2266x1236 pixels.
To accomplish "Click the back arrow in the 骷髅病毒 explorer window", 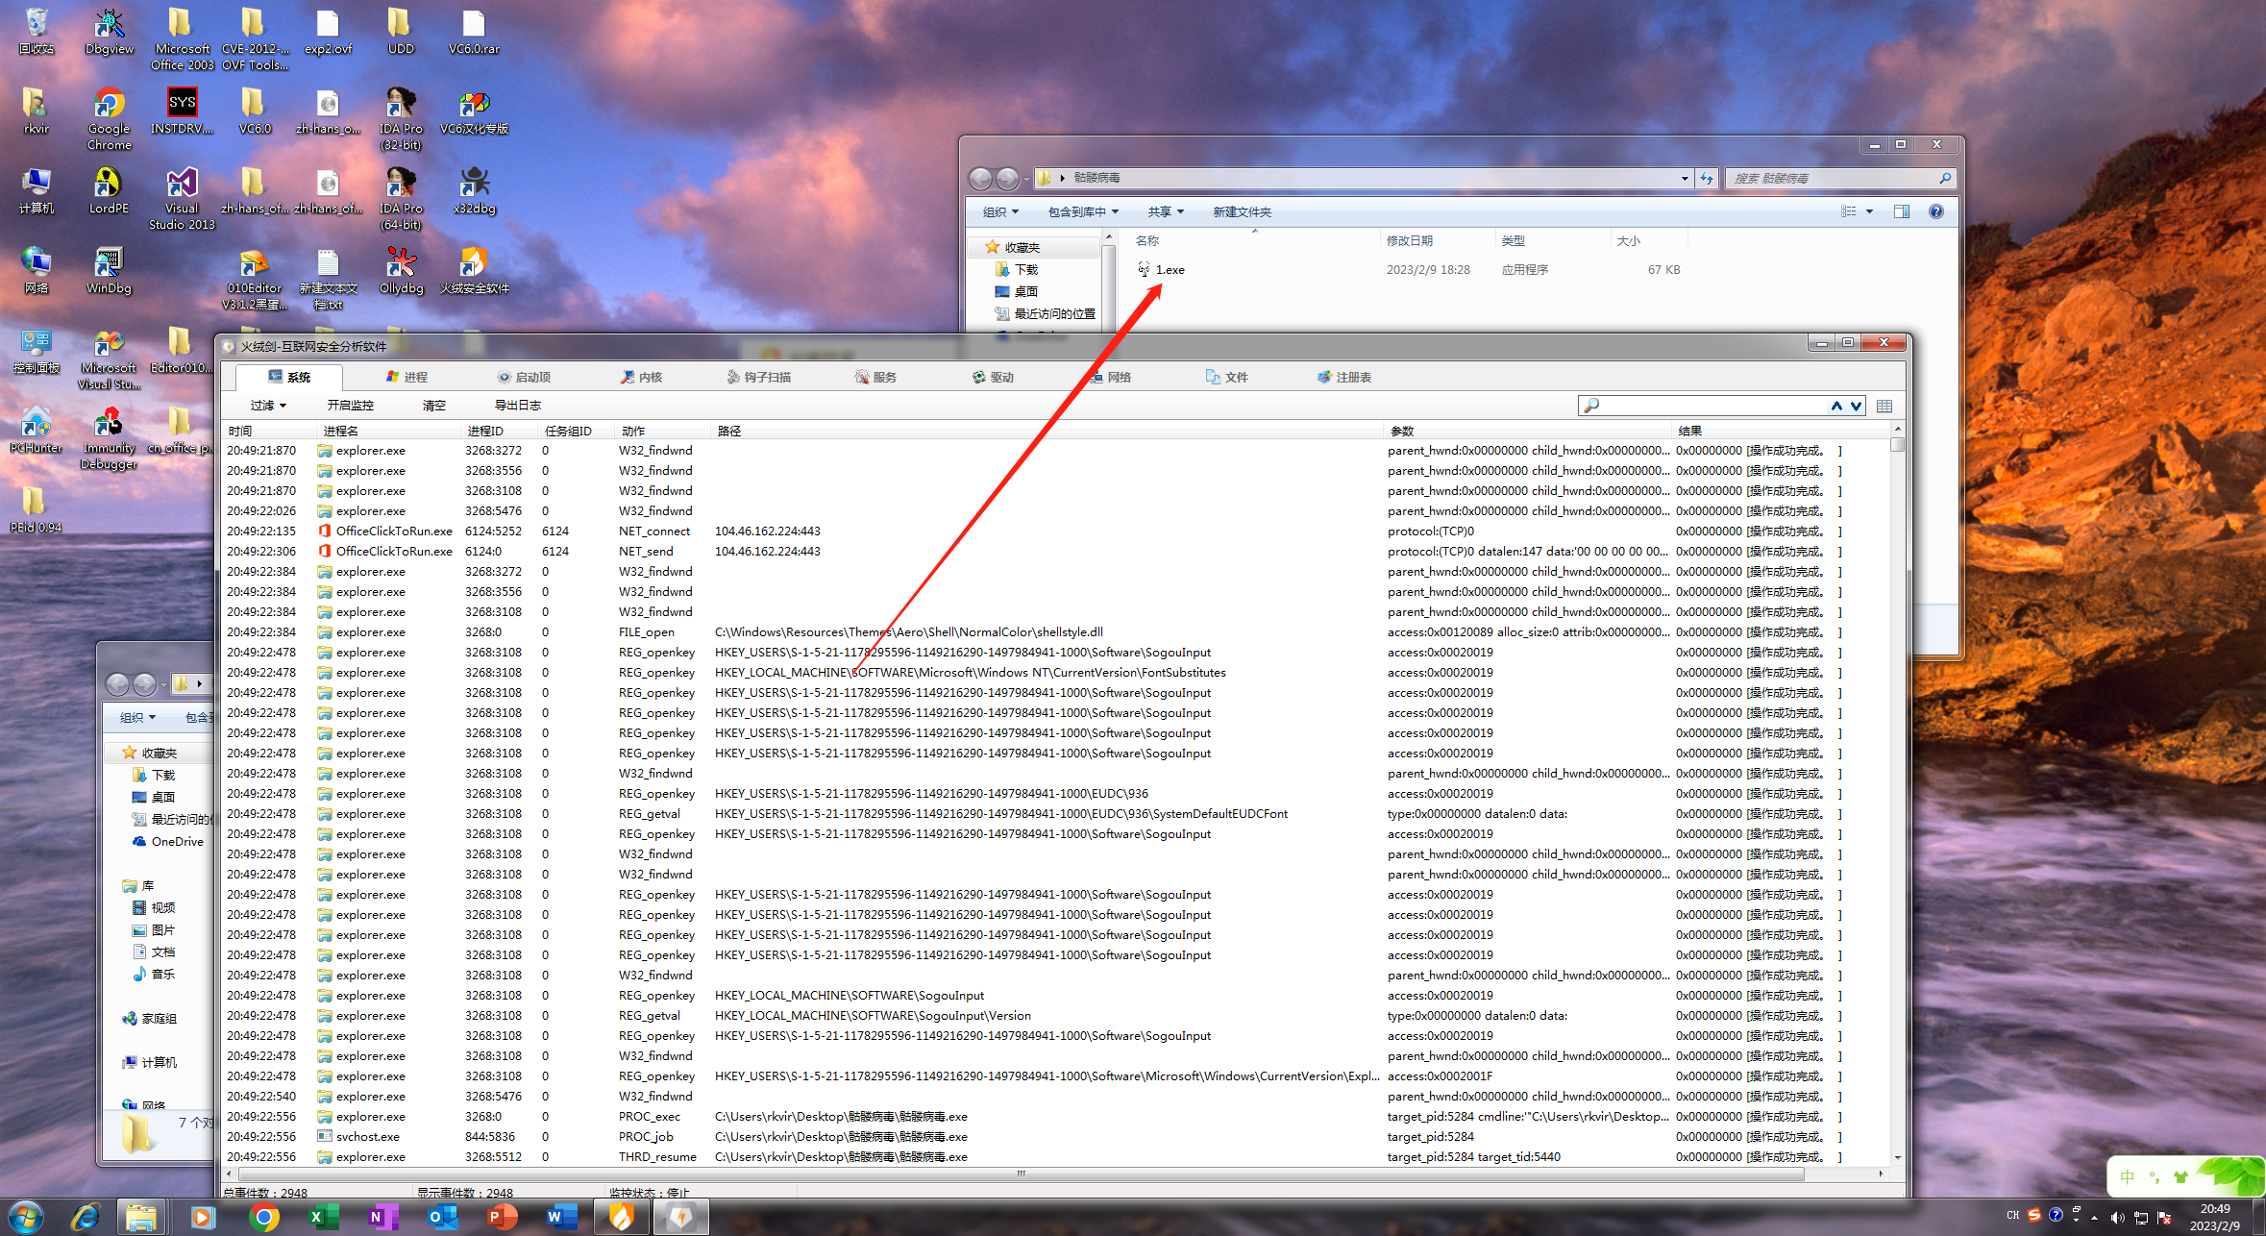I will [980, 178].
